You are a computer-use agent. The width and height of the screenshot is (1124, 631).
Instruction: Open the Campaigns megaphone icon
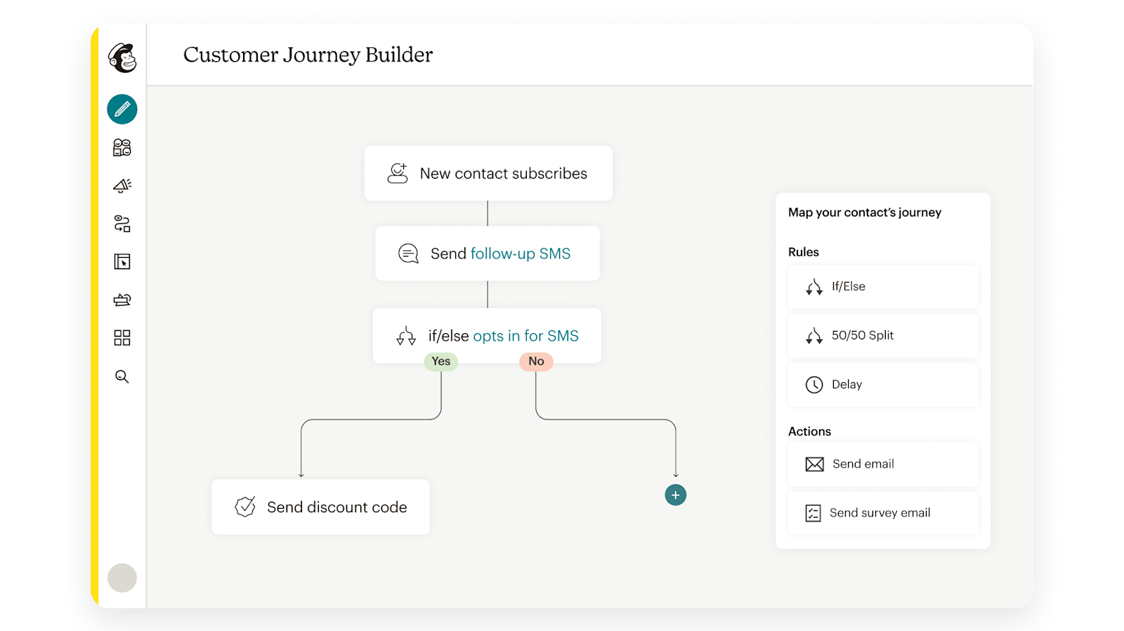[x=122, y=186]
